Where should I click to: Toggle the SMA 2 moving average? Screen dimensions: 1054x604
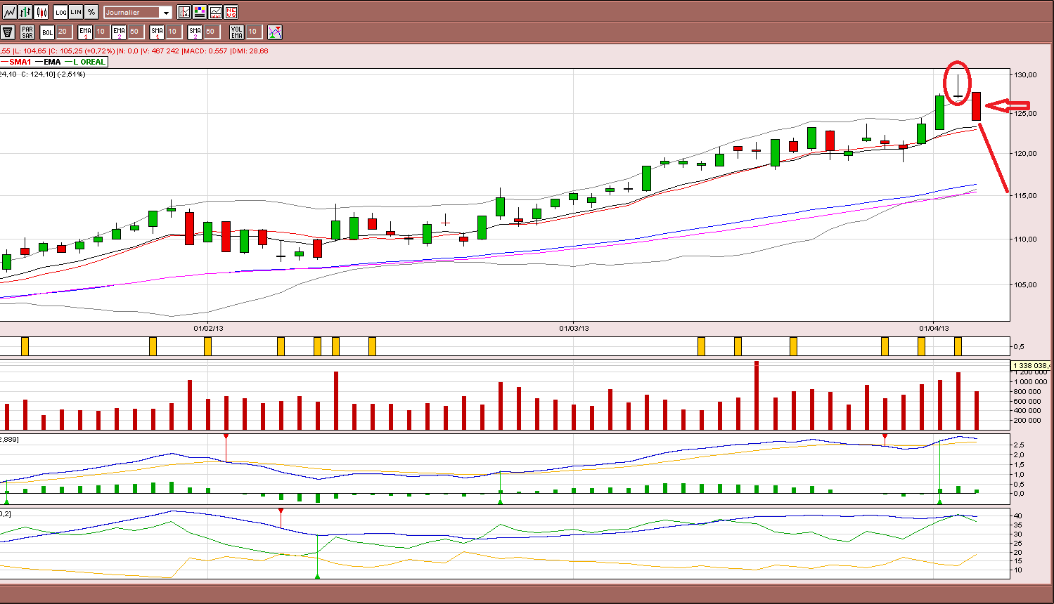(195, 32)
